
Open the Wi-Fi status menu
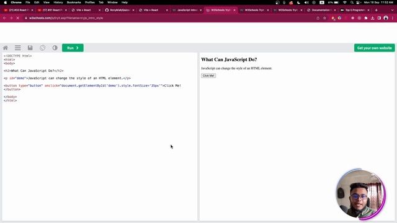click(x=345, y=2)
